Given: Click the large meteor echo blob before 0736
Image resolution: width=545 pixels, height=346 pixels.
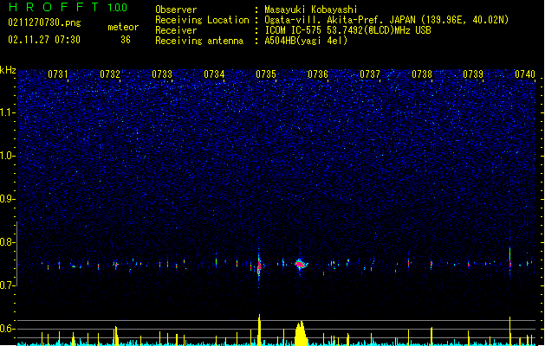Looking at the screenshot, I should coord(301,265).
